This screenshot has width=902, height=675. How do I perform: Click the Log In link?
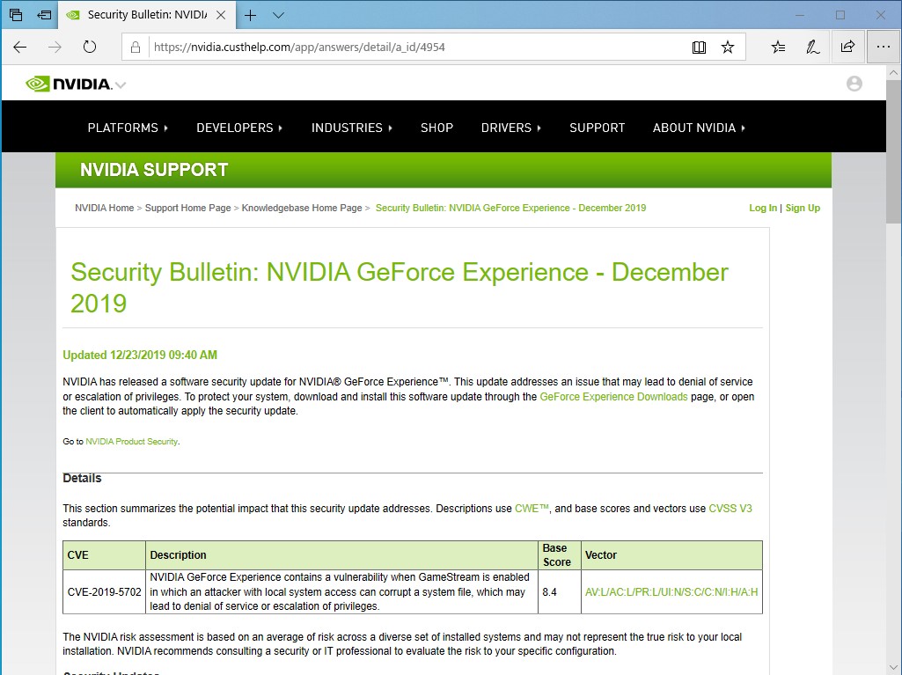tap(763, 208)
